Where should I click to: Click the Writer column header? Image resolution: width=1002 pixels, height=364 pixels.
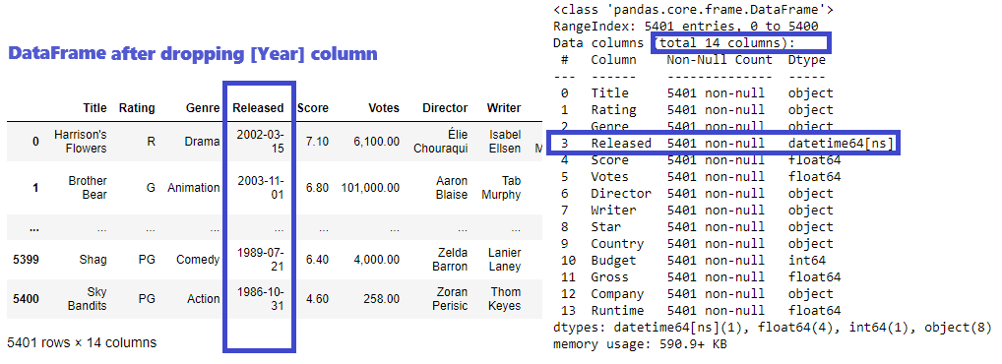click(x=504, y=108)
